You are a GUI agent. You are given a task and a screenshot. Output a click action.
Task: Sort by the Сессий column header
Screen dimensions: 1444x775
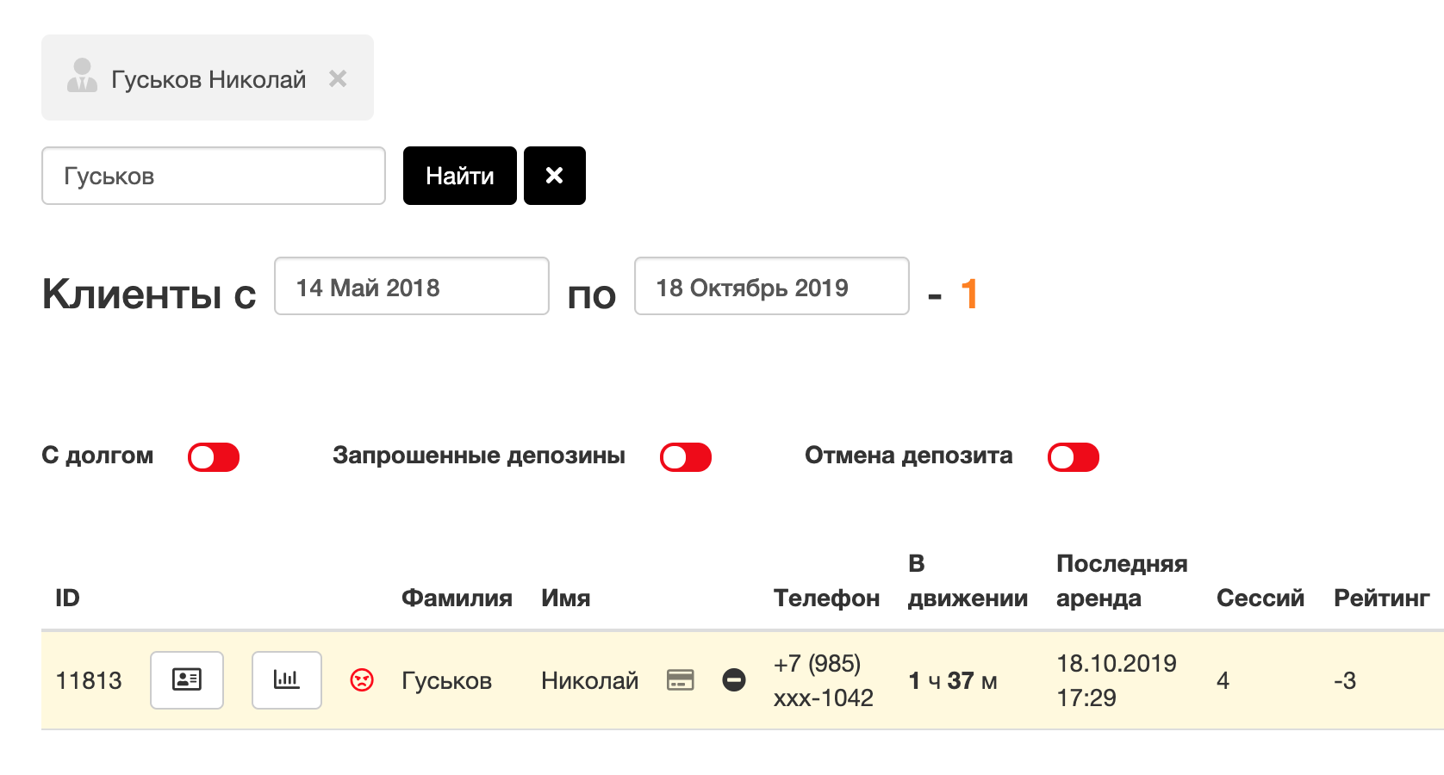click(x=1260, y=598)
